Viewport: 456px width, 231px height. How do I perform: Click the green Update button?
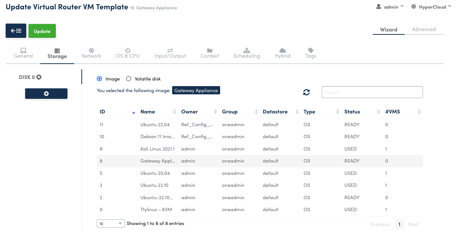[42, 31]
